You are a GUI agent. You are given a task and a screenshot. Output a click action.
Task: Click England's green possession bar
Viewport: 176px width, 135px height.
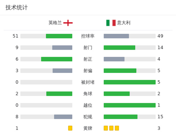(59, 36)
